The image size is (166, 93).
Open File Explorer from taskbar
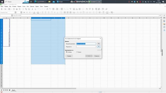point(49,2)
